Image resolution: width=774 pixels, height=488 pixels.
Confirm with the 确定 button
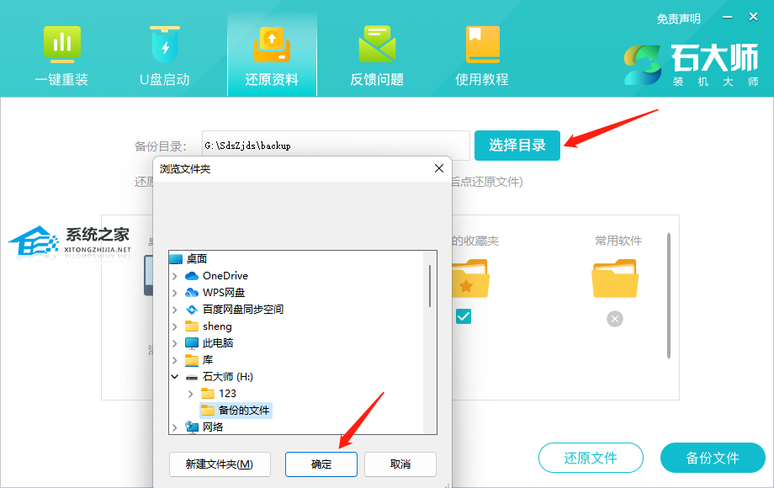321,464
